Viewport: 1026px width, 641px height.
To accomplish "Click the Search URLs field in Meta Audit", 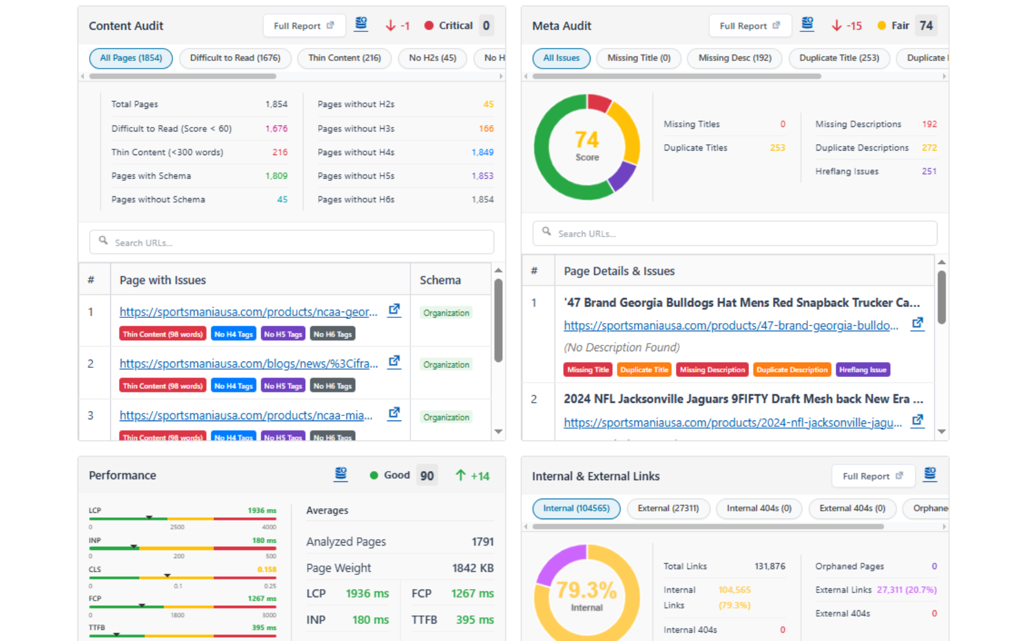I will click(734, 233).
